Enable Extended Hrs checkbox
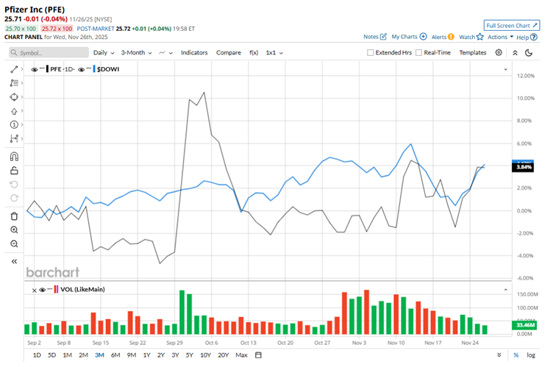This screenshot has height=367, width=553. (371, 52)
